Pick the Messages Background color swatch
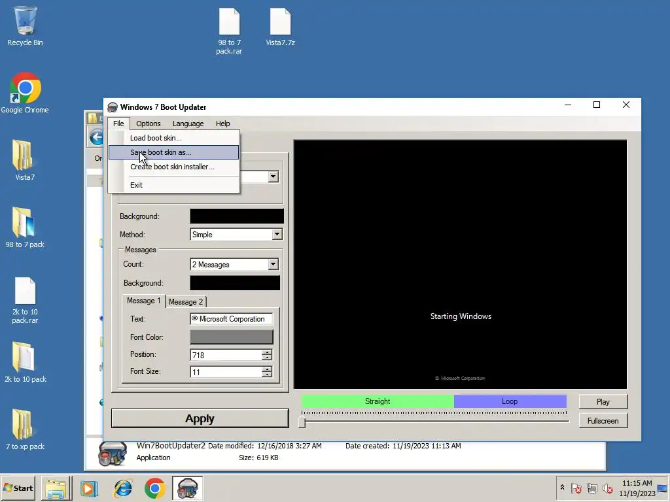Viewport: 670px width, 502px height. [x=235, y=283]
